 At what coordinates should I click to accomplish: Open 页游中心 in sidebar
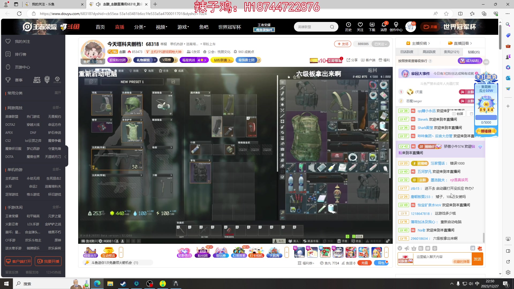22,67
